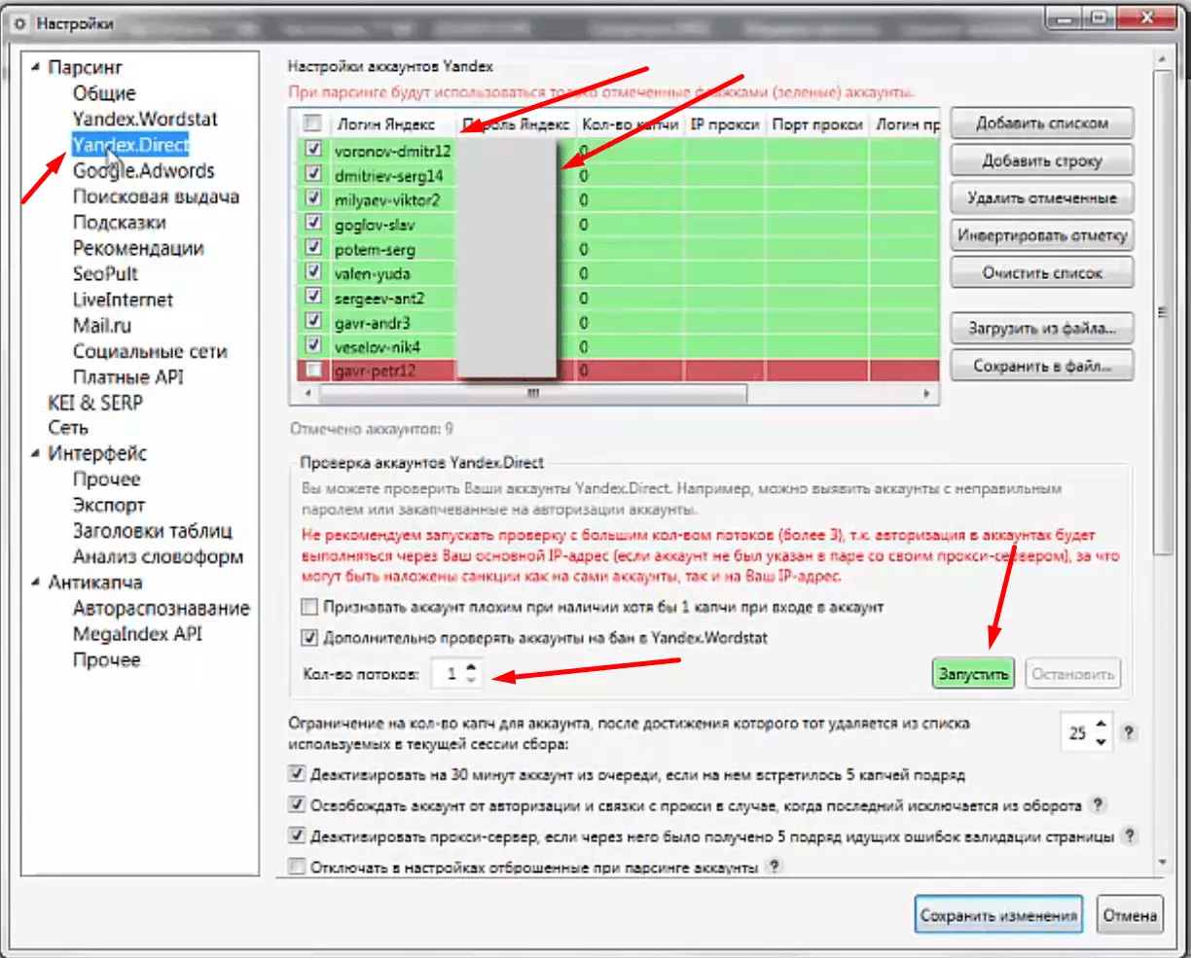Toggle the select-all checkbox in table header

tap(312, 124)
